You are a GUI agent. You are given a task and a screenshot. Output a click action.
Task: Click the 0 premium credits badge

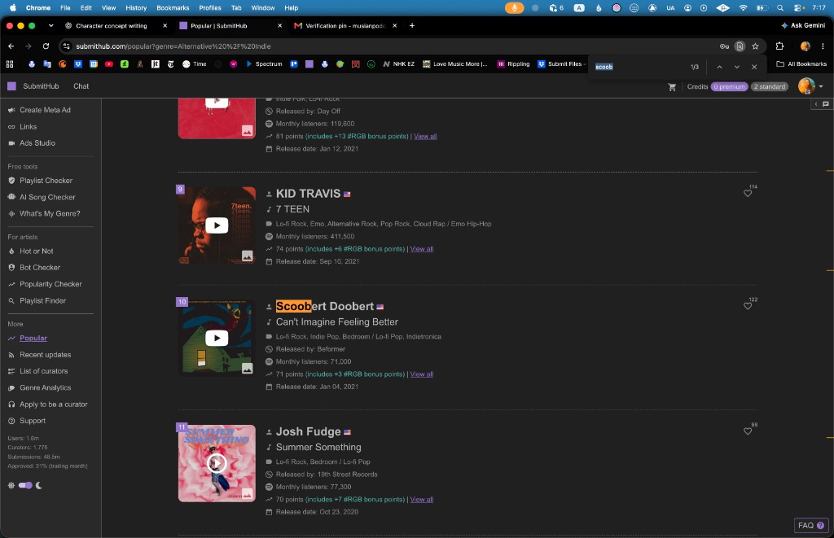pyautogui.click(x=729, y=86)
